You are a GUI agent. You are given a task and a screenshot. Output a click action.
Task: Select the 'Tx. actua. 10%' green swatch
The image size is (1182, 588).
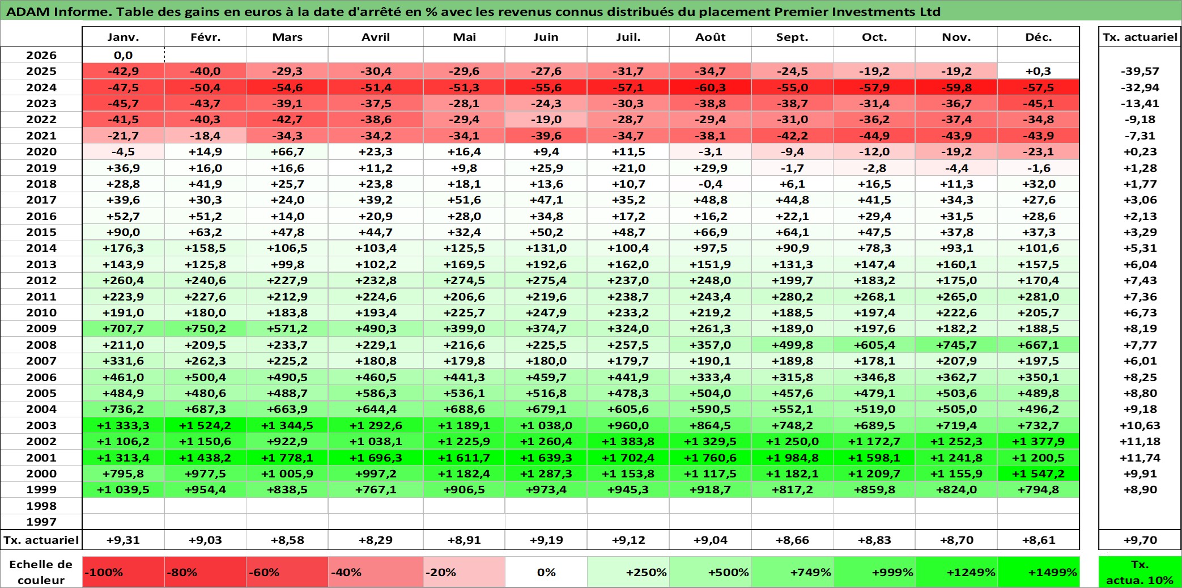click(1140, 572)
